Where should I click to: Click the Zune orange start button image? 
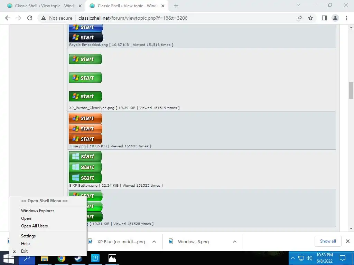click(x=86, y=128)
